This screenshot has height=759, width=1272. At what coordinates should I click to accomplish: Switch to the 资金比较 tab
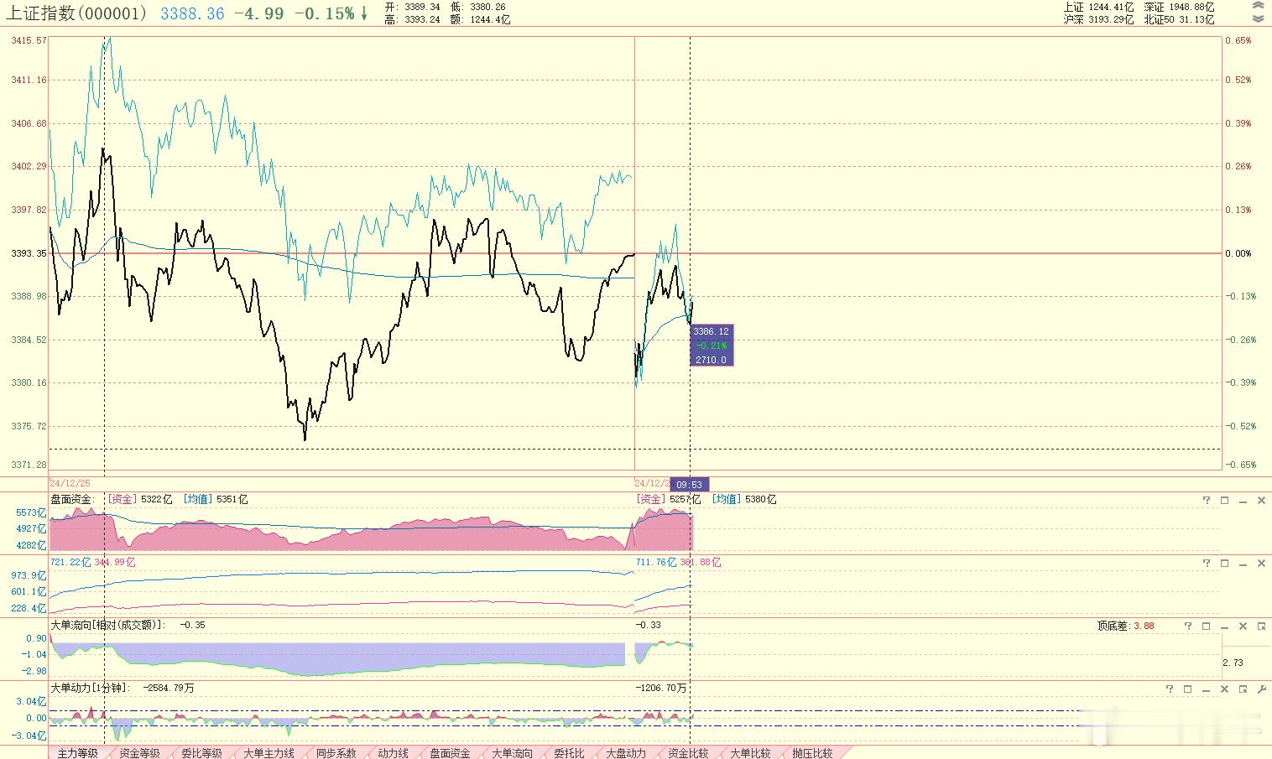689,753
